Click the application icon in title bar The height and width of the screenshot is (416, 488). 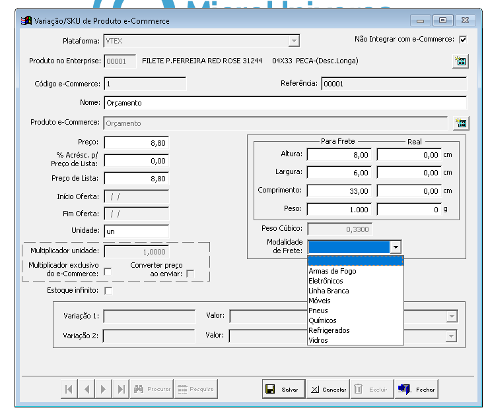click(x=26, y=21)
